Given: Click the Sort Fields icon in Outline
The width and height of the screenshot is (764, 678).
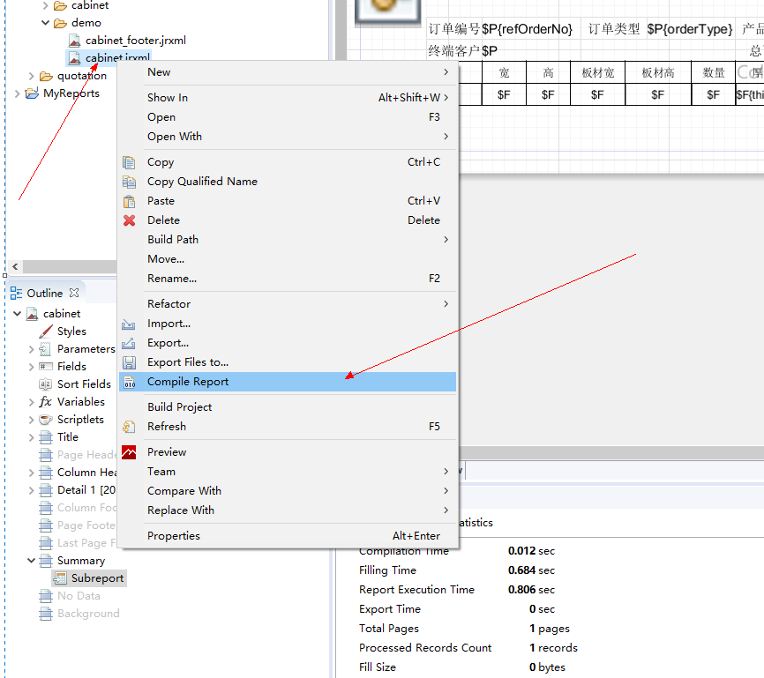Looking at the screenshot, I should coord(45,384).
